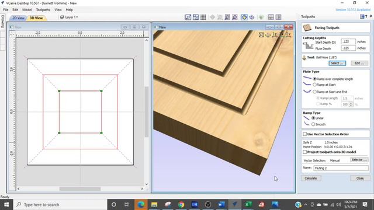Open OBS Studio from the taskbar
374x210 pixels.
click(208, 204)
